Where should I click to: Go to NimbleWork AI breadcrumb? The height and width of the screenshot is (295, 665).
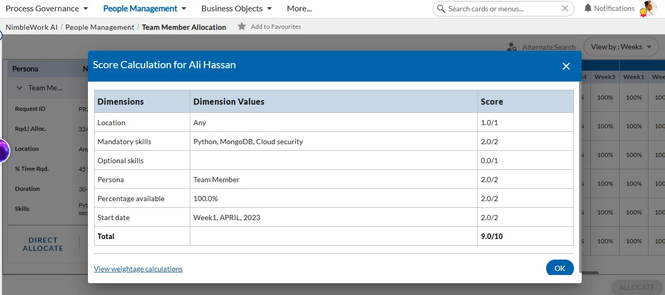pyautogui.click(x=31, y=27)
